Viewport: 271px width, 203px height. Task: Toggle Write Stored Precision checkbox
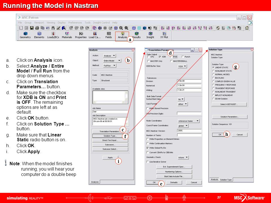(x=147, y=108)
